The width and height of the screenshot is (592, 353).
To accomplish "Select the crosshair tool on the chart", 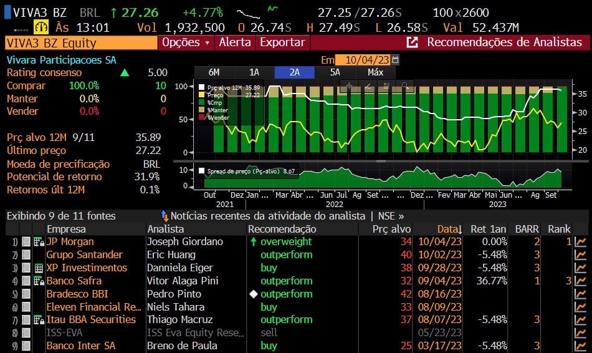I will click(x=350, y=85).
